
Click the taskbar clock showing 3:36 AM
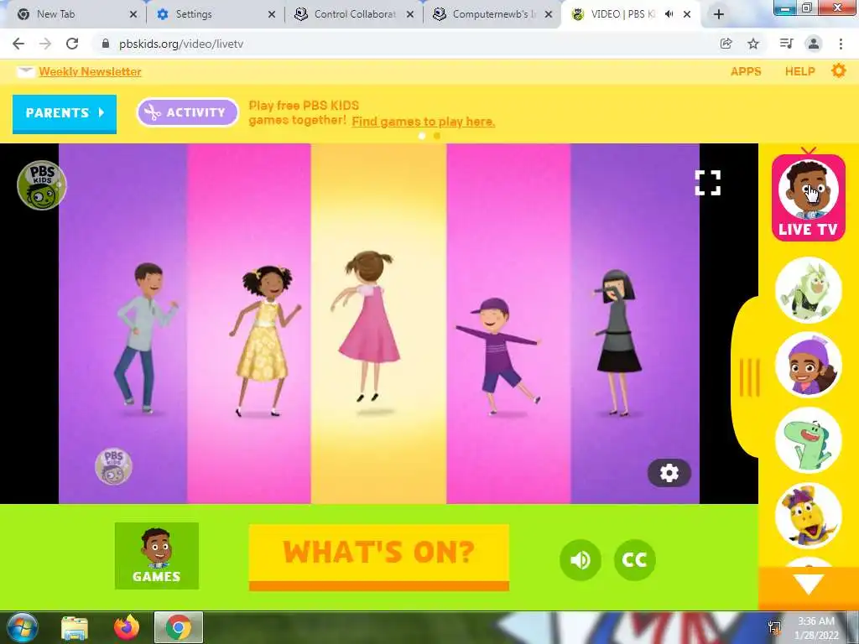(816, 628)
